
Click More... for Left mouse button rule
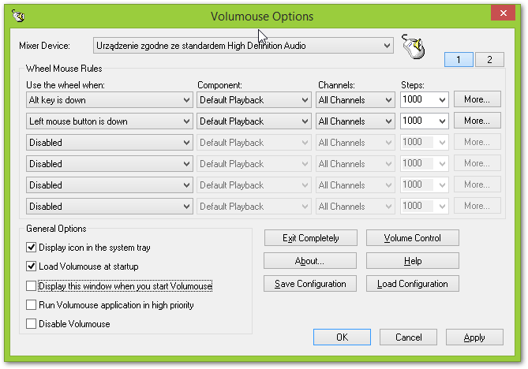[x=477, y=121]
